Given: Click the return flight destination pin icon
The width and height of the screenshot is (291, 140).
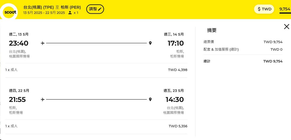Looking at the screenshot, I should click(150, 99).
